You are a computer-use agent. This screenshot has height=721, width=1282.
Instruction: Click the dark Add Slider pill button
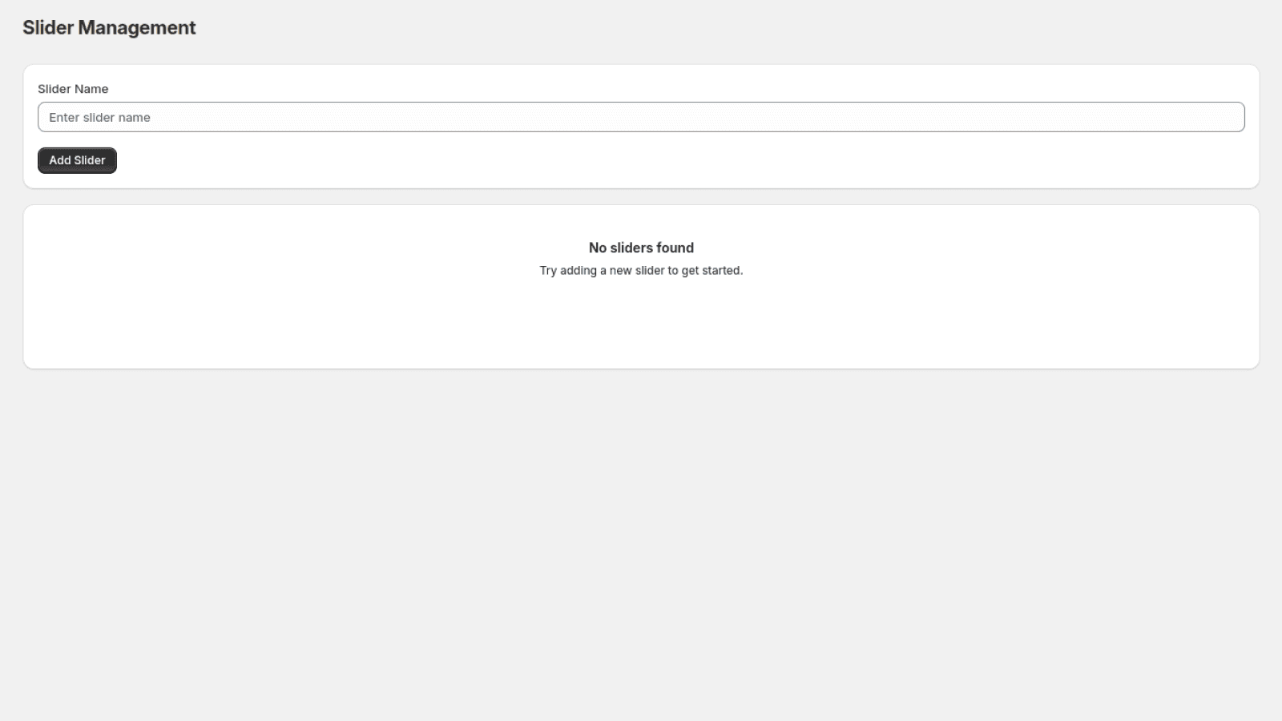(76, 160)
